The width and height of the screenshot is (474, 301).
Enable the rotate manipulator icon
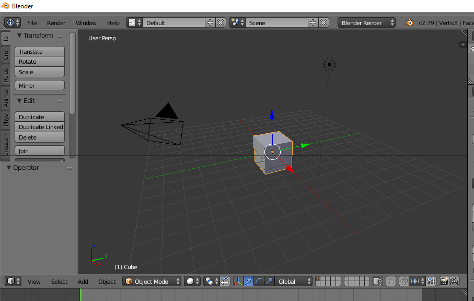pyautogui.click(x=258, y=281)
